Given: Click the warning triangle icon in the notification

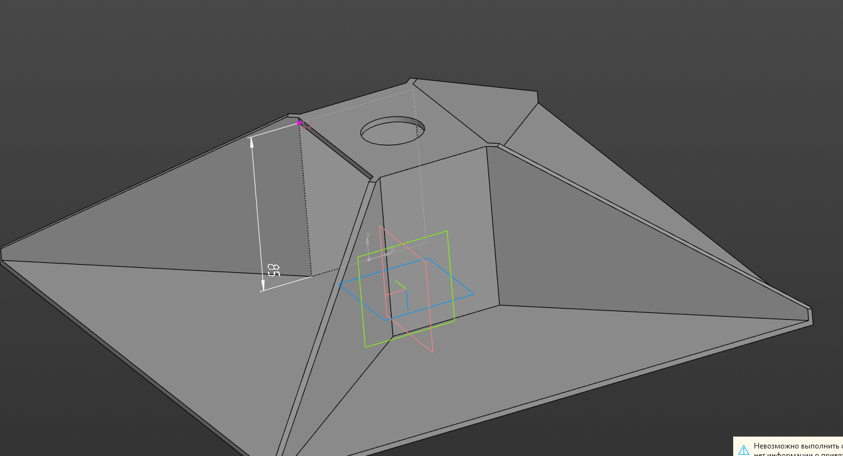Looking at the screenshot, I should (x=744, y=449).
